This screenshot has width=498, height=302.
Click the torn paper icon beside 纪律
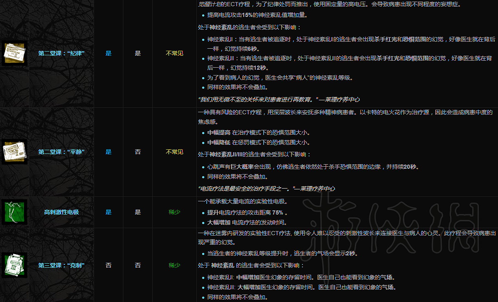(14, 53)
